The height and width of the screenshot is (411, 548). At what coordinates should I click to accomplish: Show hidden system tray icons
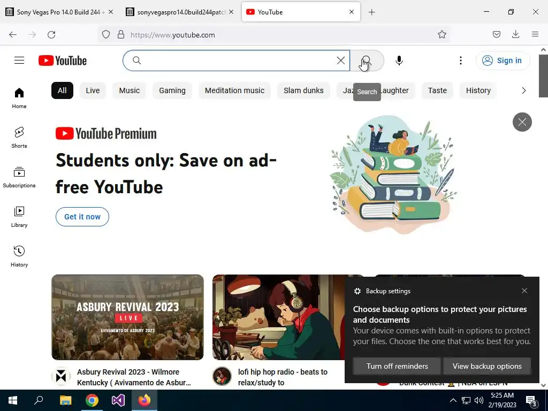click(453, 400)
